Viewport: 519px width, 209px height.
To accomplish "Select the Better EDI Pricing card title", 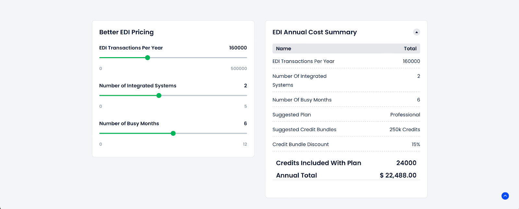I will pos(127,32).
